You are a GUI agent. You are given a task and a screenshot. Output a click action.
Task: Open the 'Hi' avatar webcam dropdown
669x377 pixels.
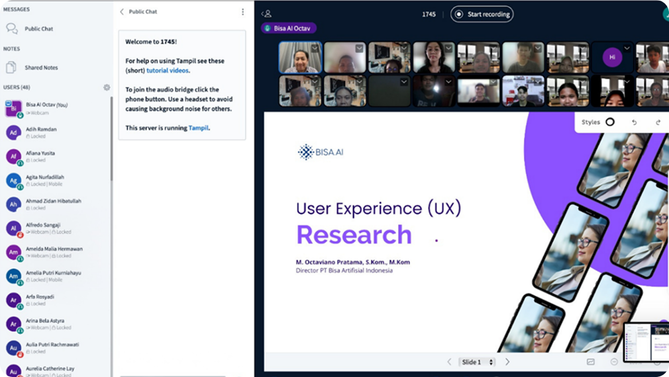(x=626, y=48)
